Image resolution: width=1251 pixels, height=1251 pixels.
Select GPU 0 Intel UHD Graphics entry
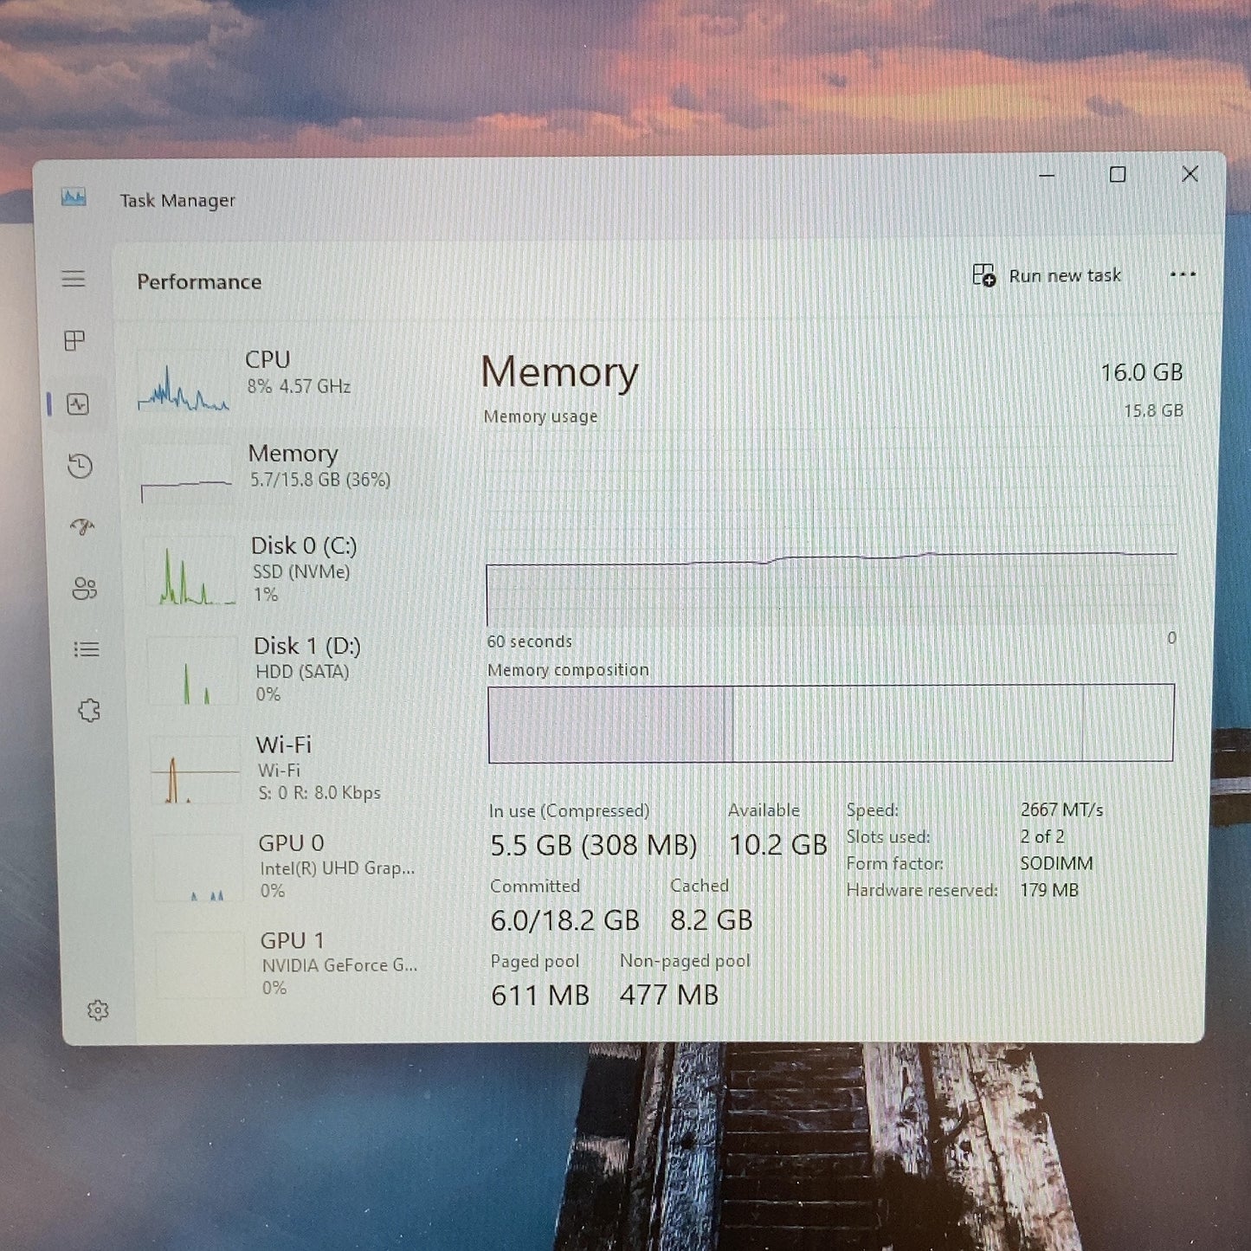click(293, 866)
